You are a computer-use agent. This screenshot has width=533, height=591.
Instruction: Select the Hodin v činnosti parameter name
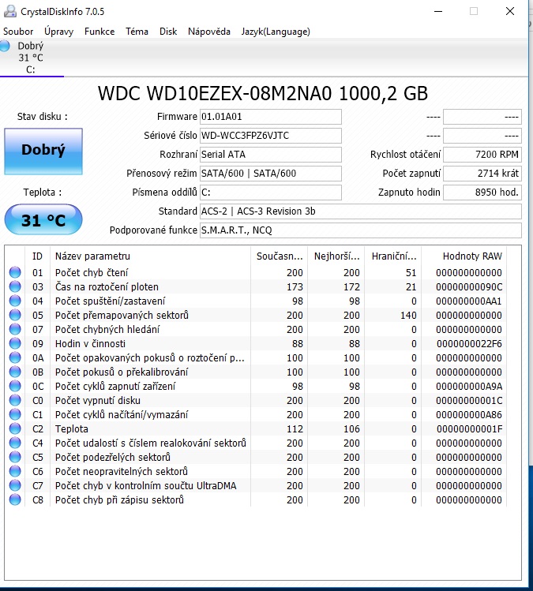click(x=90, y=344)
